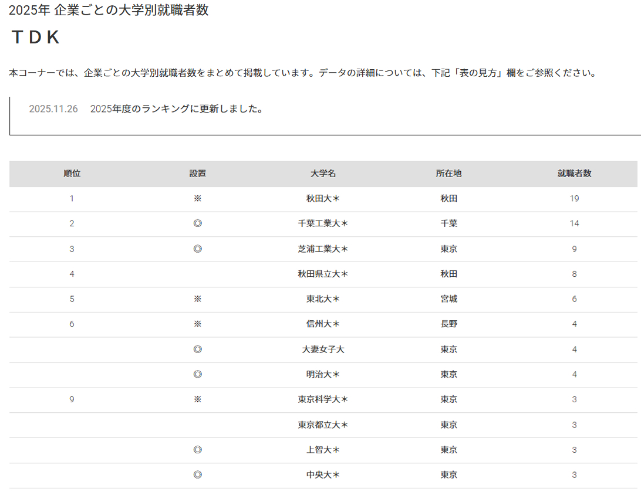The image size is (641, 492).
Task: Click the notice 2025年度のランキングに更新しました。
Action: tap(177, 108)
